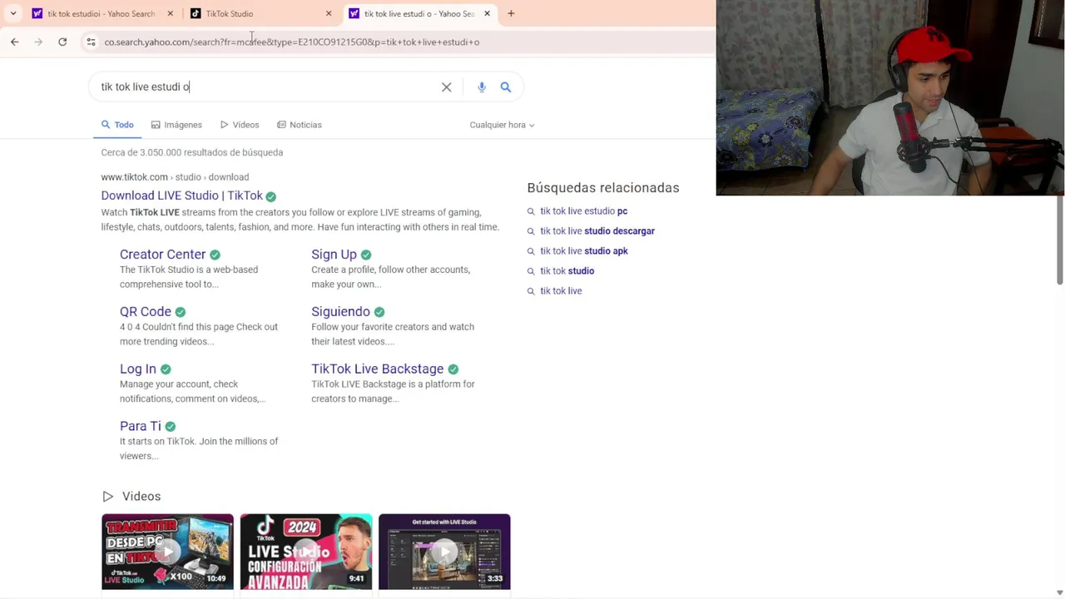Open the Para Ti sitelink
This screenshot has width=1065, height=599.
click(x=140, y=427)
